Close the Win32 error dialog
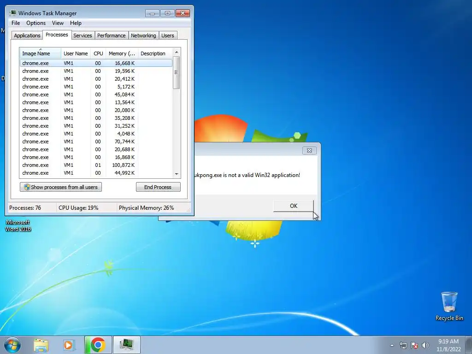The height and width of the screenshot is (354, 472). [309, 151]
